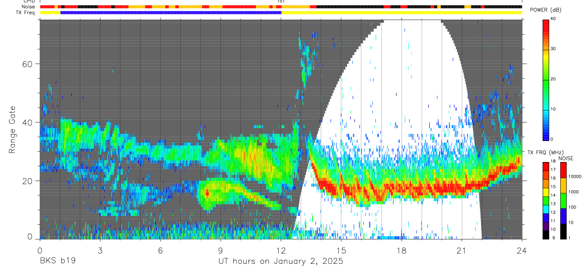
Task: Click the '14' label on the TX FRQ scale
Action: coord(554,195)
